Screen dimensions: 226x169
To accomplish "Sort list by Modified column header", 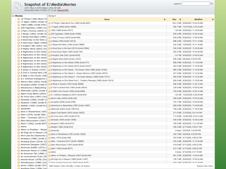I will (198, 19).
